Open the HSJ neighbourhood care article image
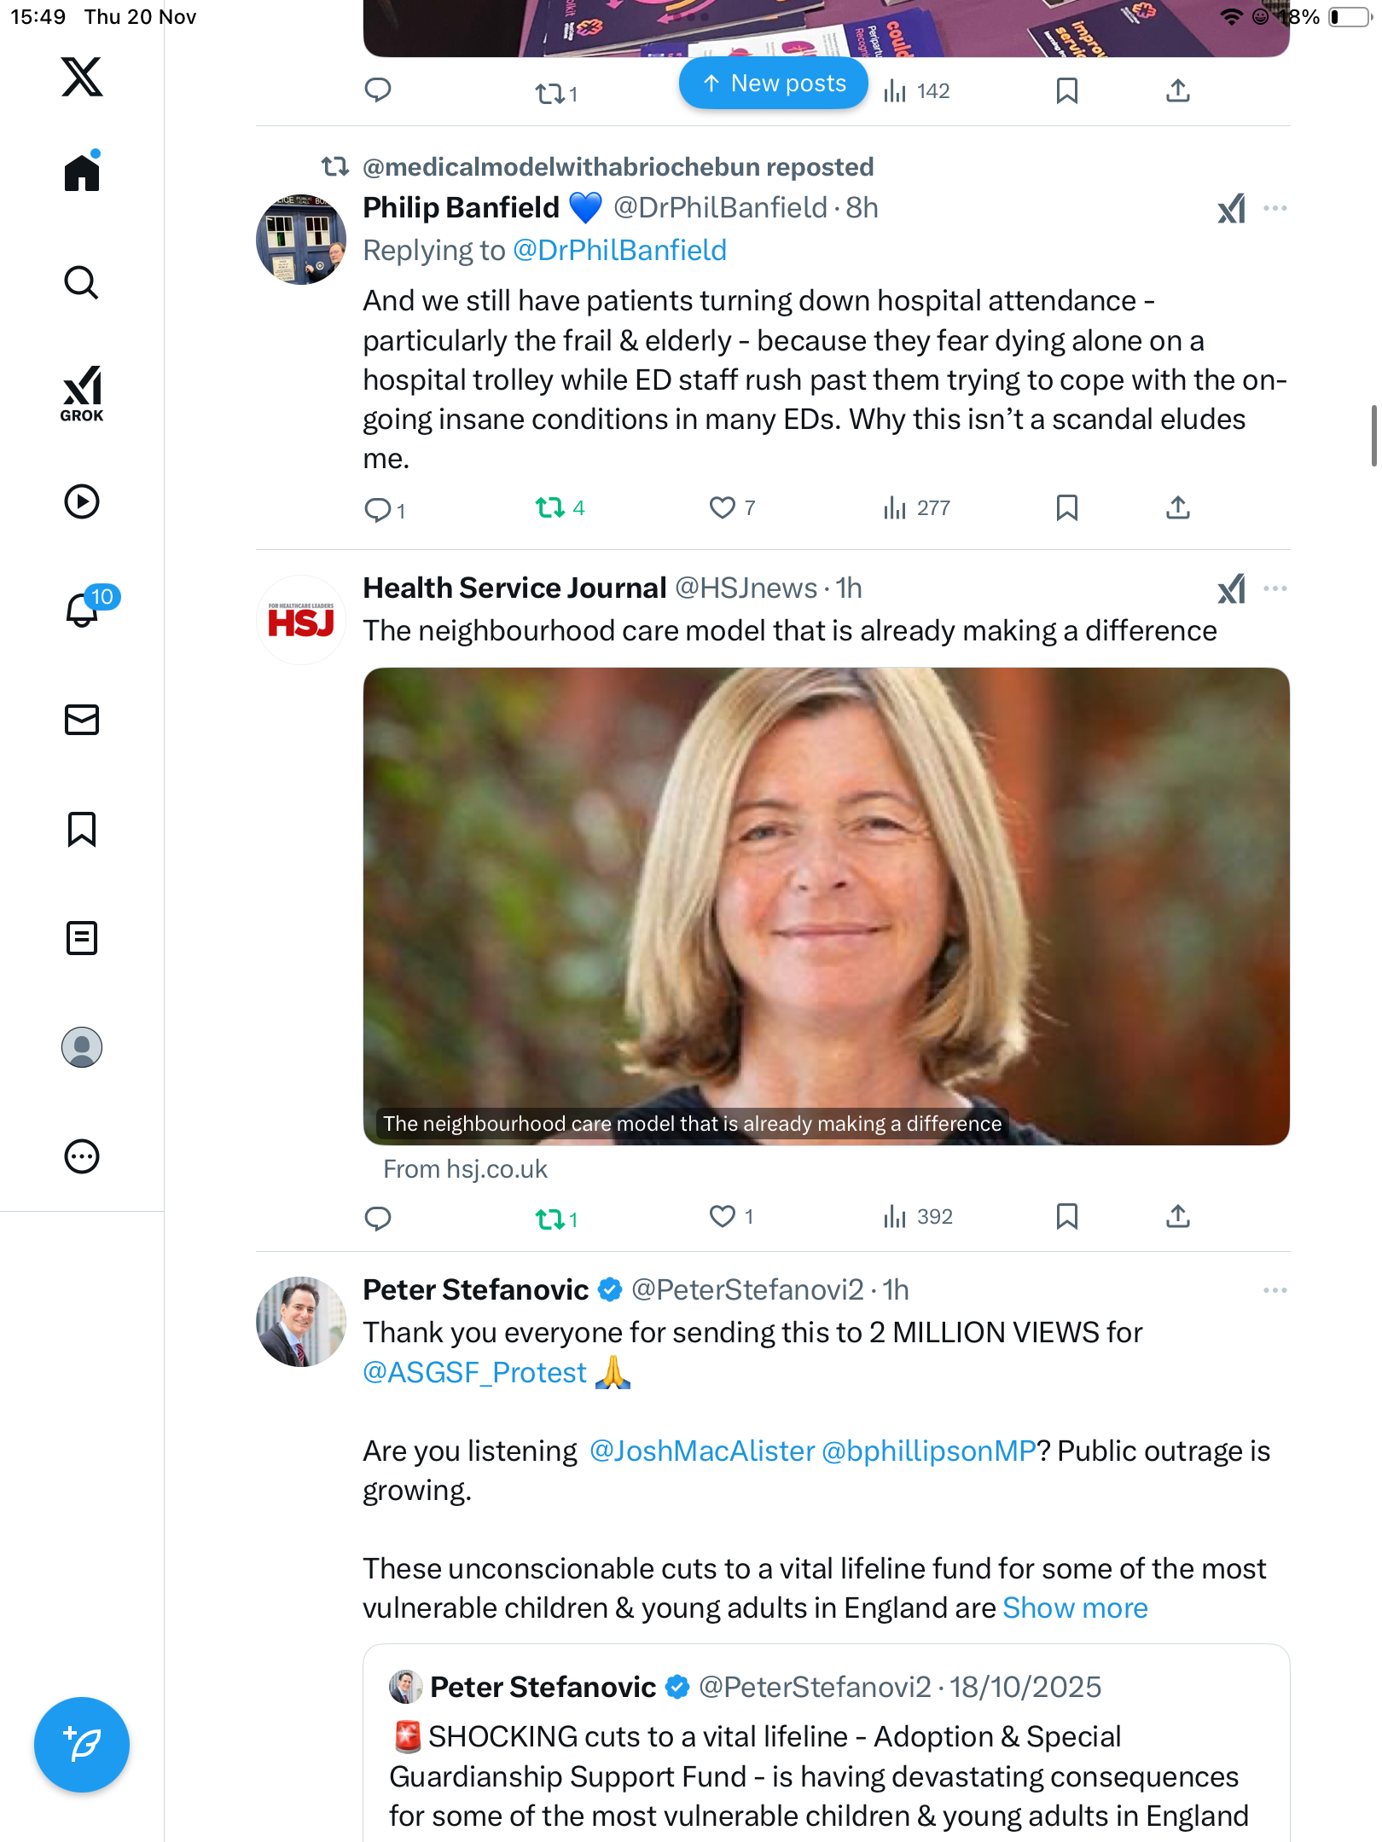The width and height of the screenshot is (1382, 1842). [x=826, y=906]
